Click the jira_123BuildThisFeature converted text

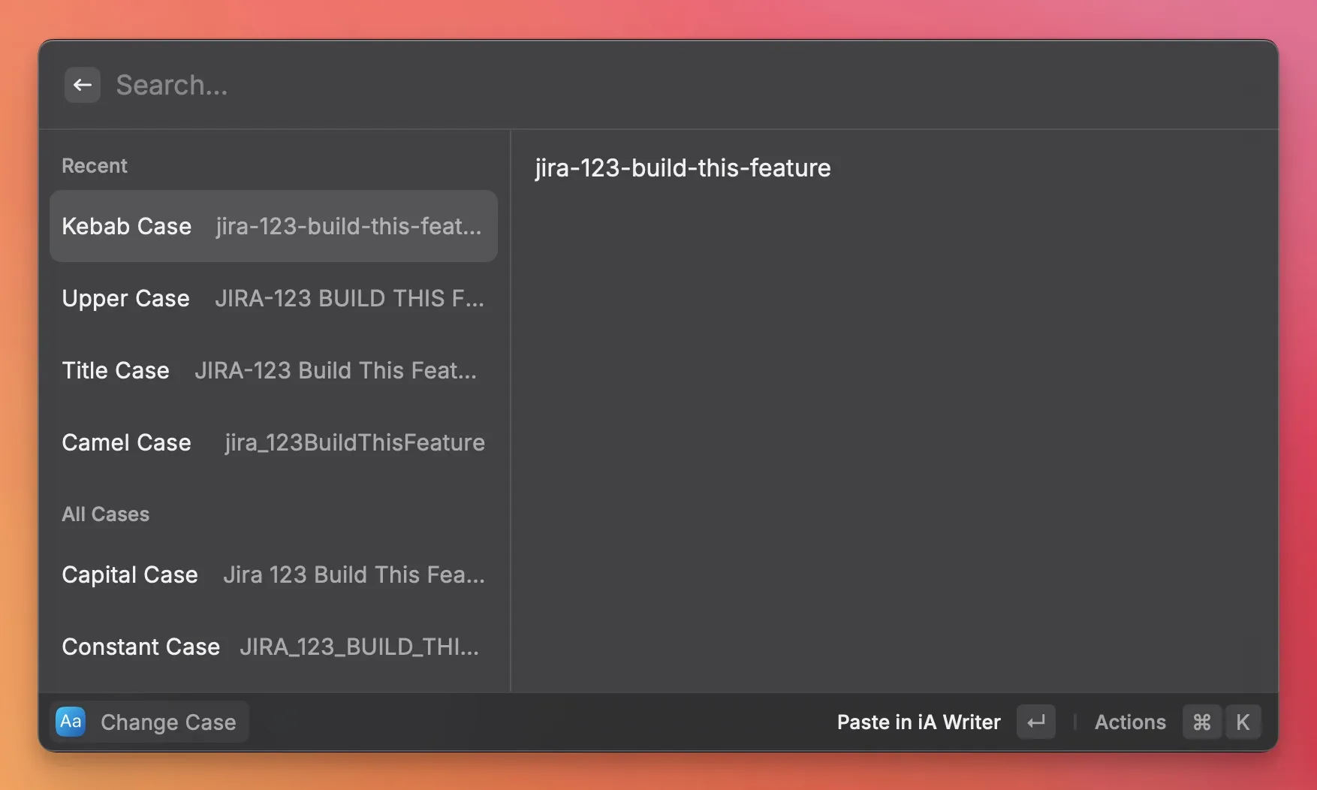[x=354, y=442]
